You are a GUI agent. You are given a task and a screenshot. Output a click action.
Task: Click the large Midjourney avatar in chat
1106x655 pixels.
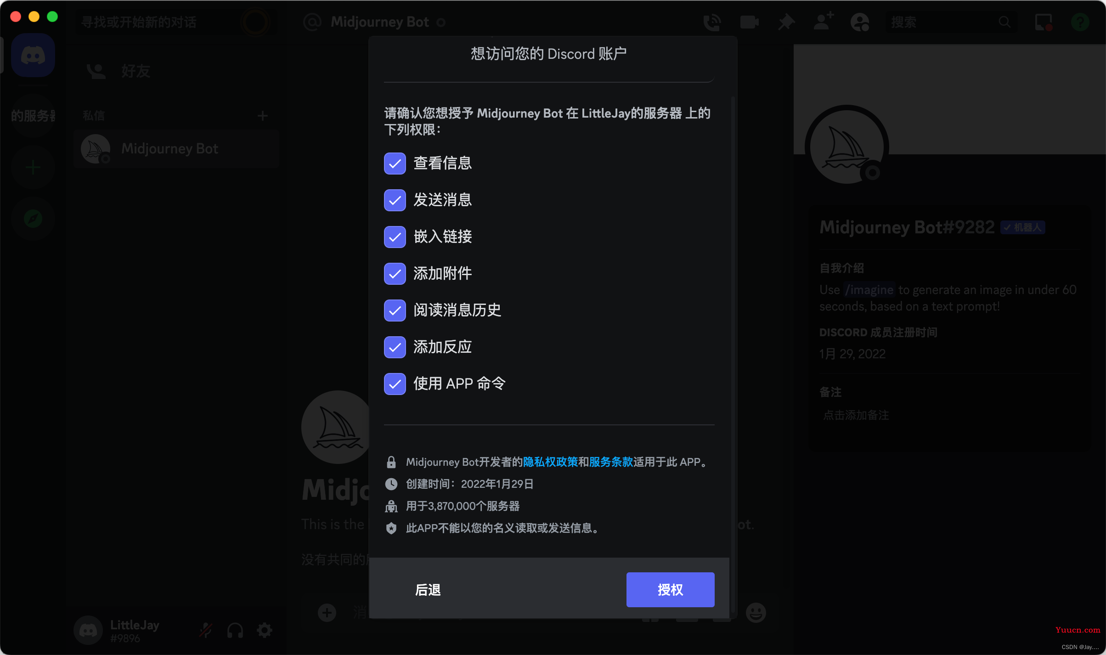tap(336, 427)
